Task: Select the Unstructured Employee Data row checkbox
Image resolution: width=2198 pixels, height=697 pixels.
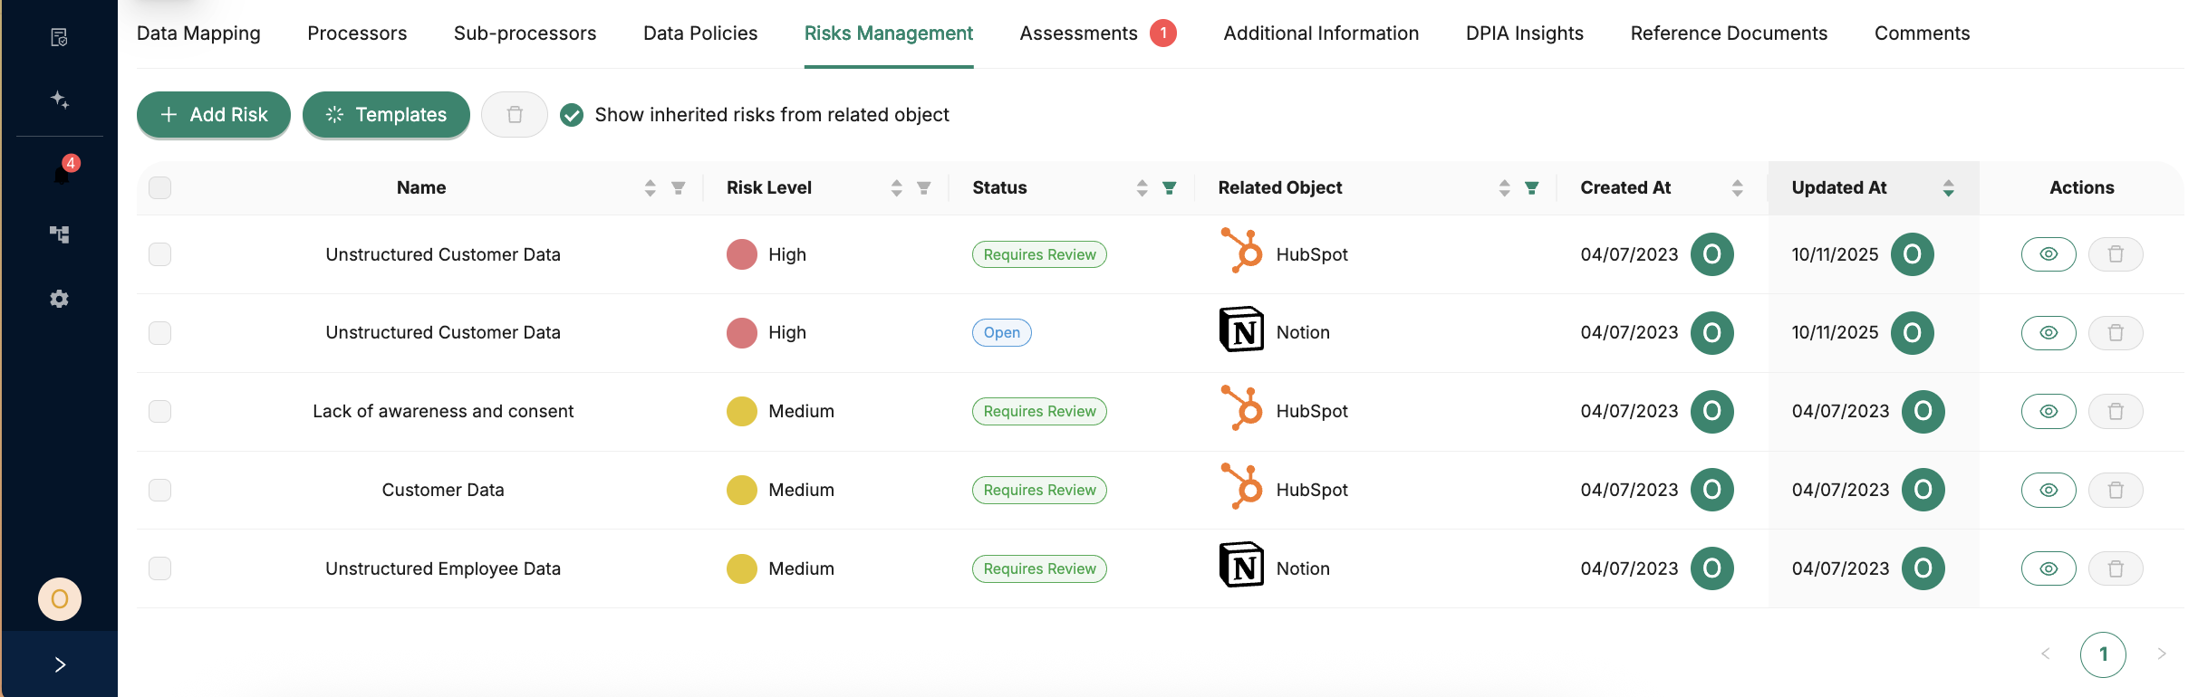Action: coord(160,568)
